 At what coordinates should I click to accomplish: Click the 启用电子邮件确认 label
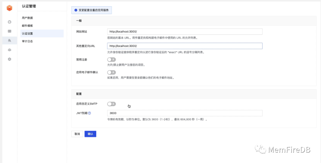click(x=87, y=72)
